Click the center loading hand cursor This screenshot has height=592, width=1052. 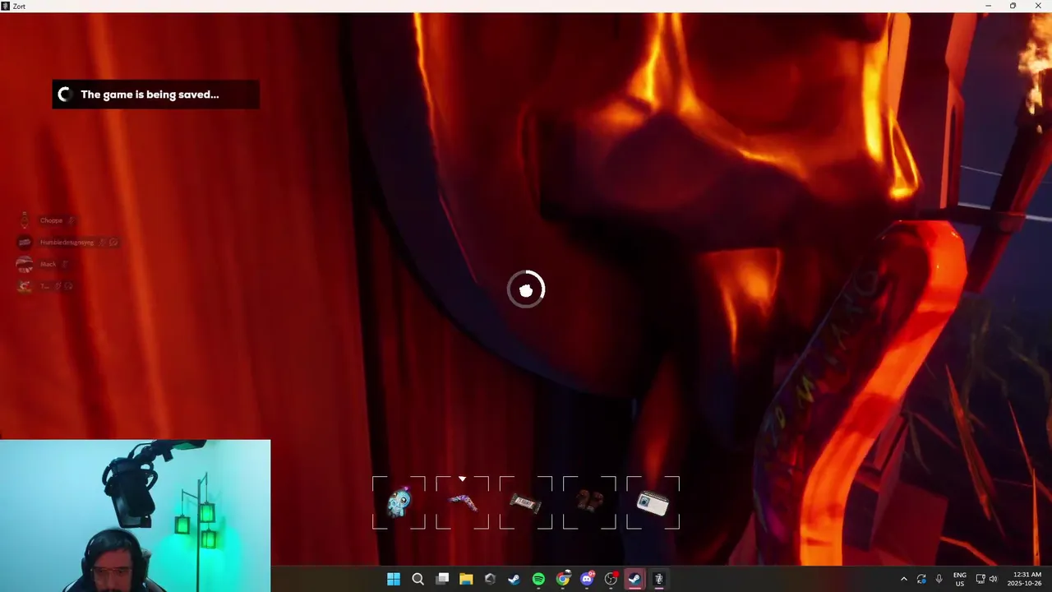click(526, 289)
